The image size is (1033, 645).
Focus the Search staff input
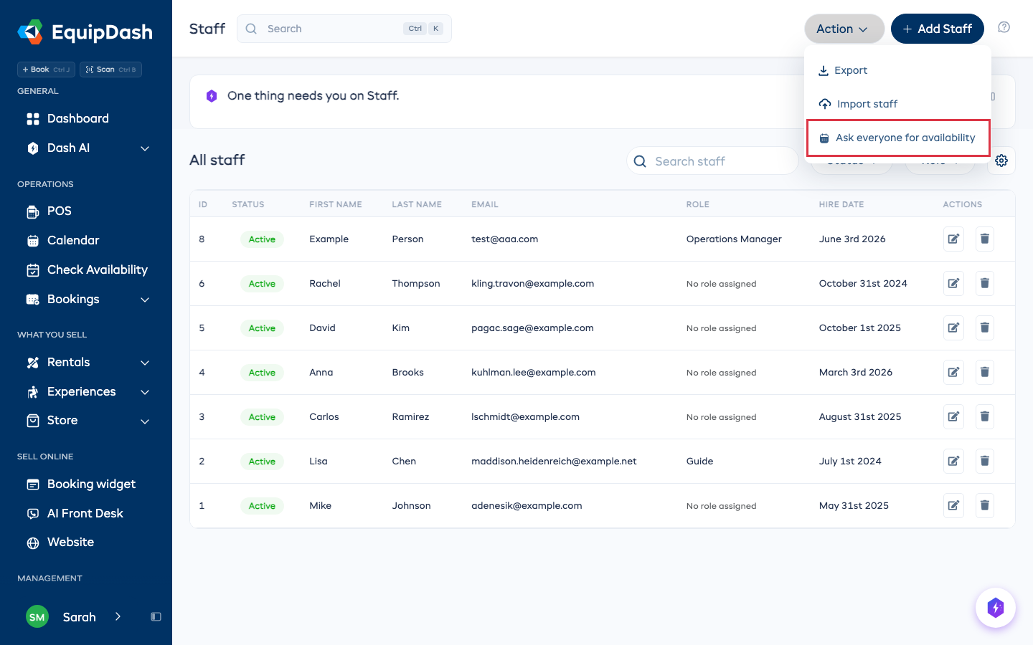712,161
